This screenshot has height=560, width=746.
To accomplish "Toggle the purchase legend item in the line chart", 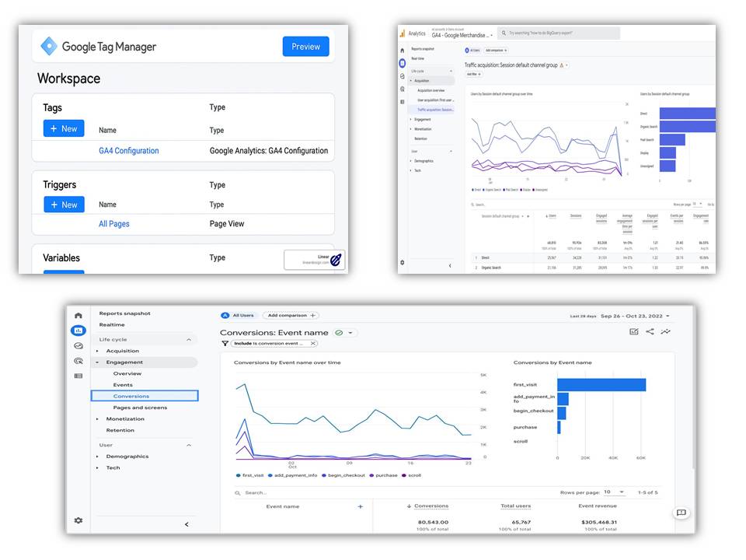I will coord(383,475).
